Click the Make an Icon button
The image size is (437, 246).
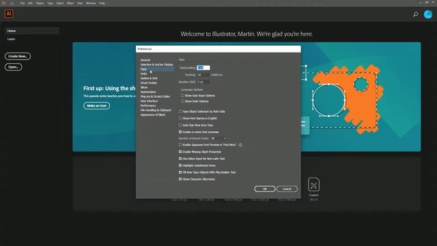coord(96,106)
